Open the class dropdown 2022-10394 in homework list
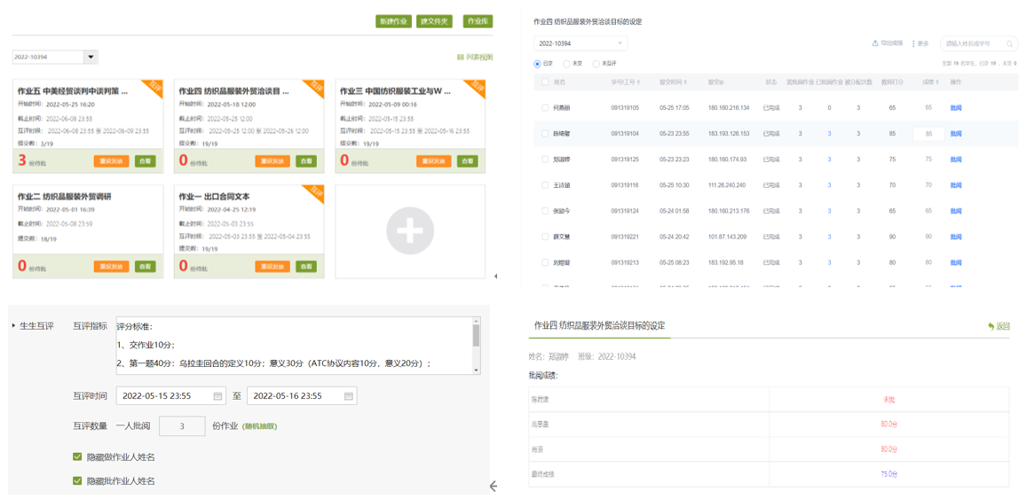1019x499 pixels. point(91,57)
